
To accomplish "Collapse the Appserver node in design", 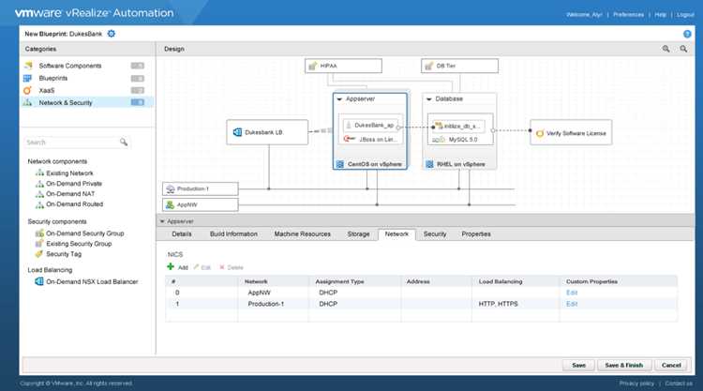I will (x=339, y=99).
